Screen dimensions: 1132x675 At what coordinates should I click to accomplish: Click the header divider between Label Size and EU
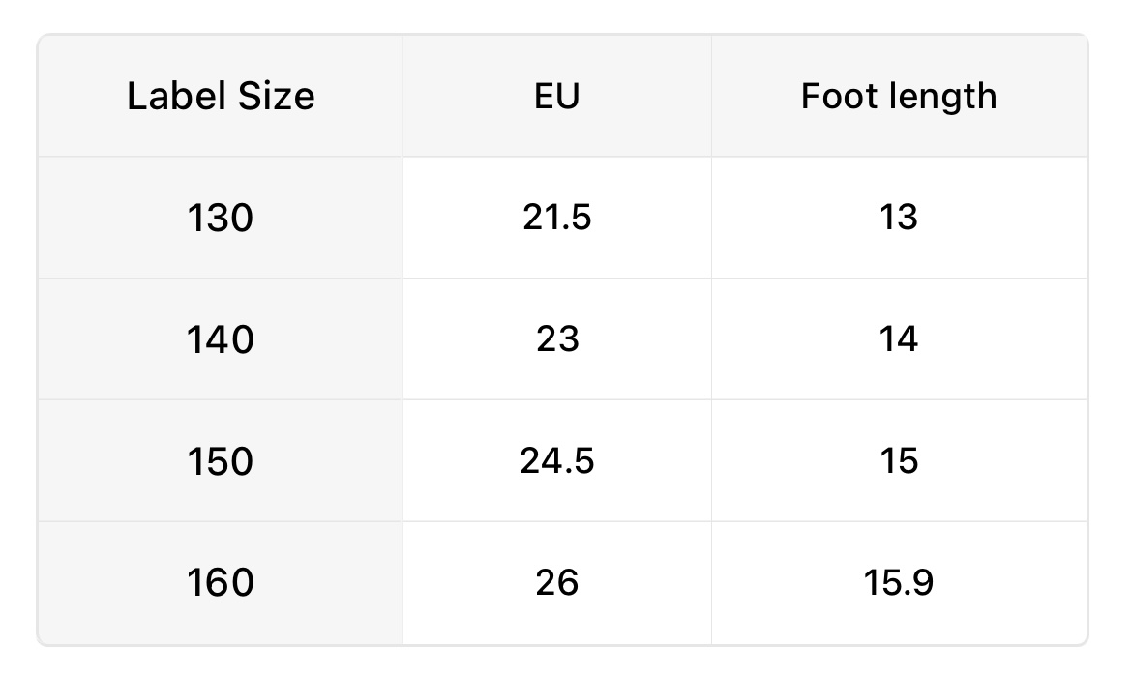tap(402, 97)
